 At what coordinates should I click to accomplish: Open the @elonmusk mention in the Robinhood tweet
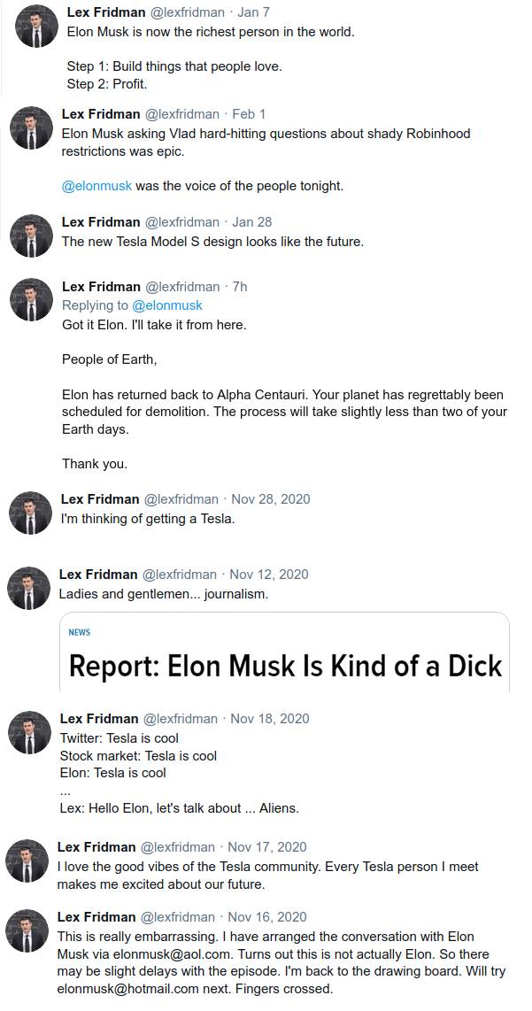pos(96,186)
